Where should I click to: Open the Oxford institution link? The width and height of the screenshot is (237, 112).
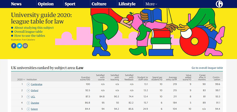click(34, 91)
